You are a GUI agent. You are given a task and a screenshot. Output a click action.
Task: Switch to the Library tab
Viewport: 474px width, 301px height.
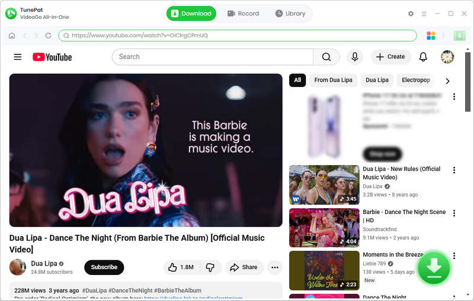pyautogui.click(x=290, y=14)
